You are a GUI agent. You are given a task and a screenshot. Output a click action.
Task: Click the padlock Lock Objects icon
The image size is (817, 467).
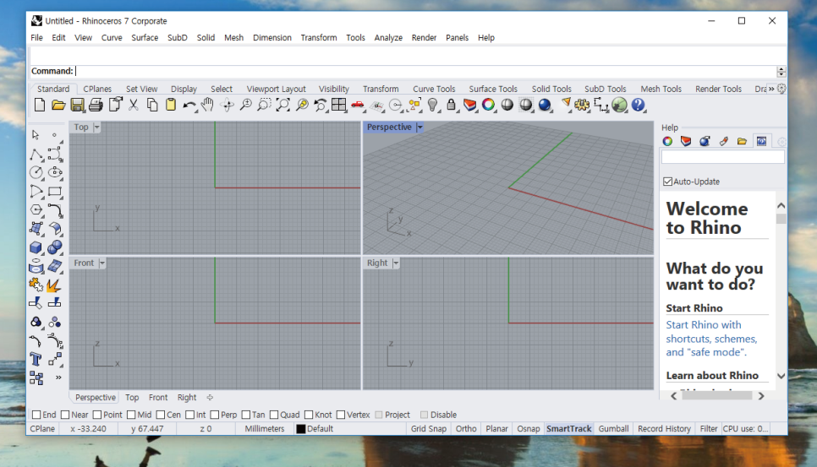click(452, 105)
